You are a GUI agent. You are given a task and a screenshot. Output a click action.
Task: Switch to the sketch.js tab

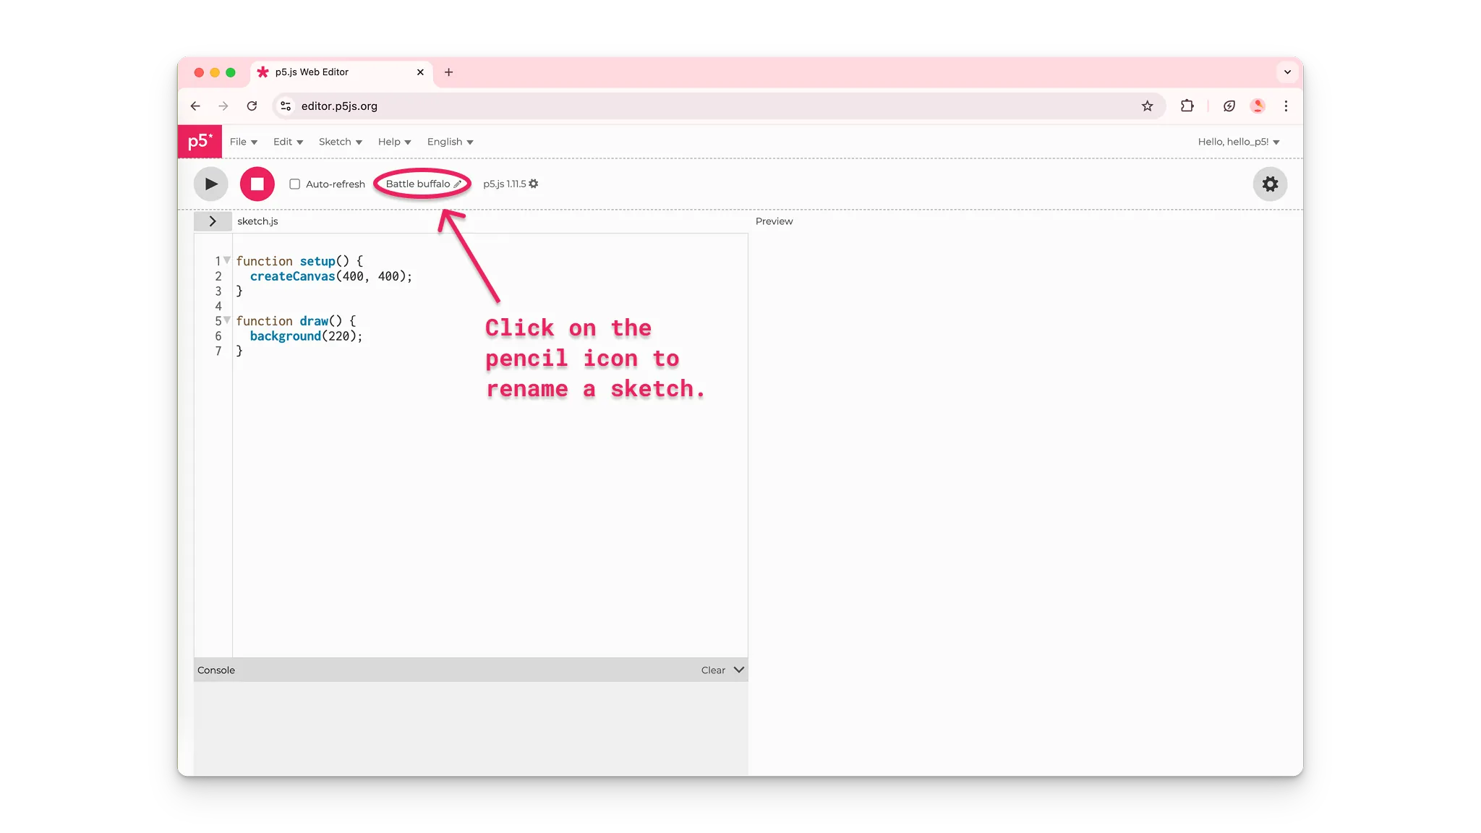tap(257, 221)
